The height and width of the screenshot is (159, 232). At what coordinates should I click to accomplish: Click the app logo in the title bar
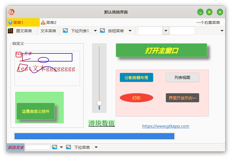tap(11, 12)
